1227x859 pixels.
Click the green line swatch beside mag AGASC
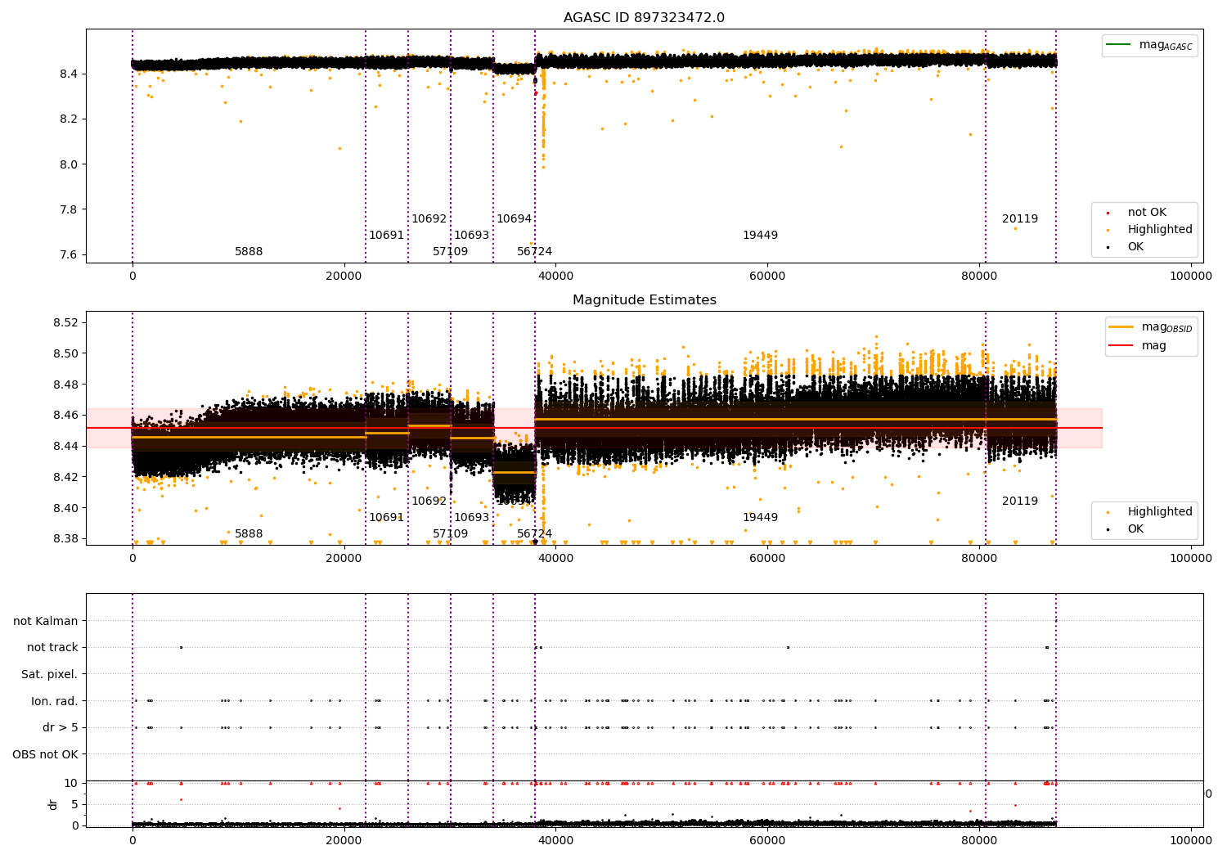(1118, 44)
